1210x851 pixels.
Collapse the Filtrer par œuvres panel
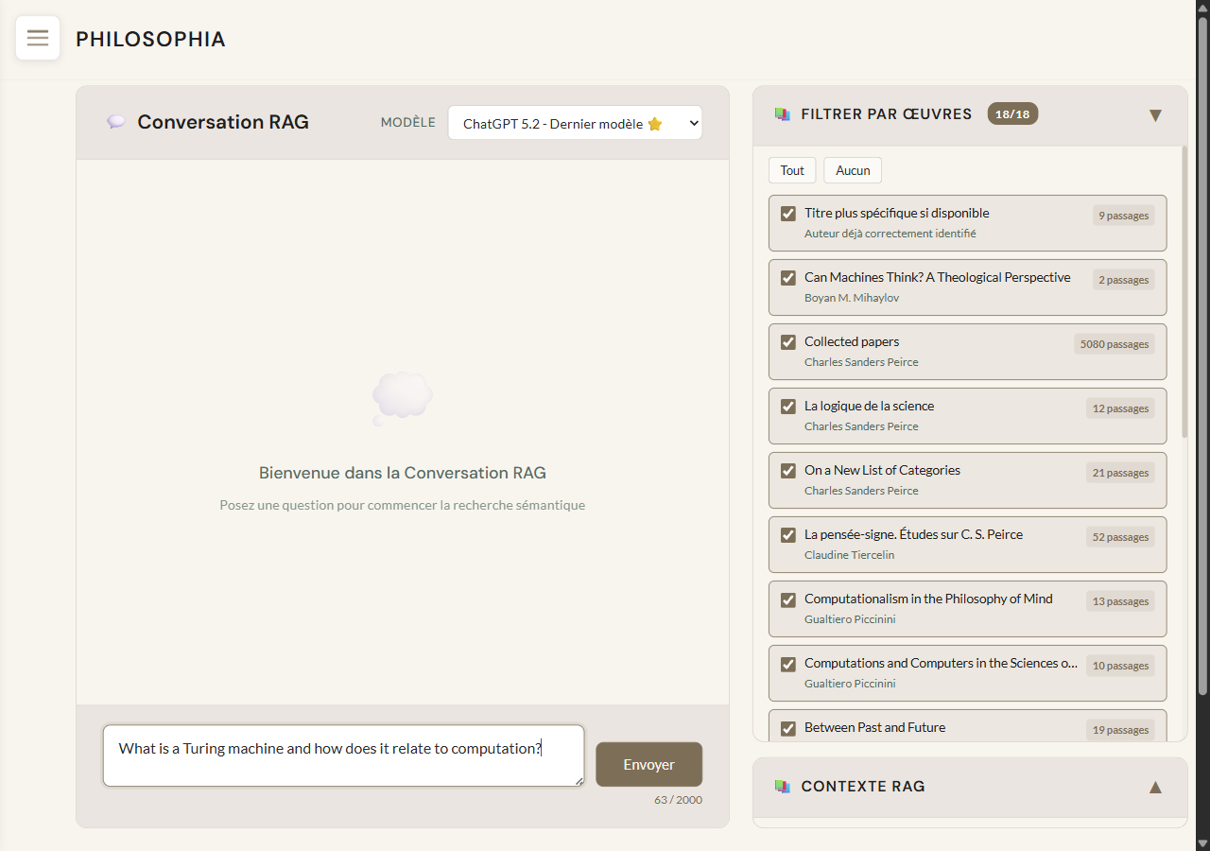click(1154, 115)
